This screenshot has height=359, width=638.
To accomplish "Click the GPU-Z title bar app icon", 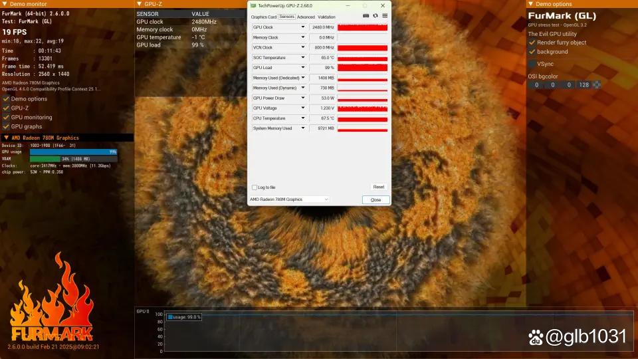I will pos(253,6).
